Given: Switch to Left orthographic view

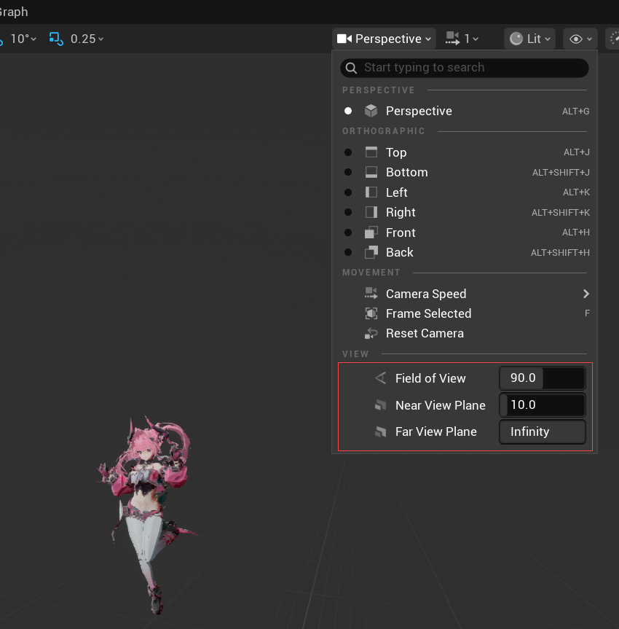Looking at the screenshot, I should coord(465,192).
